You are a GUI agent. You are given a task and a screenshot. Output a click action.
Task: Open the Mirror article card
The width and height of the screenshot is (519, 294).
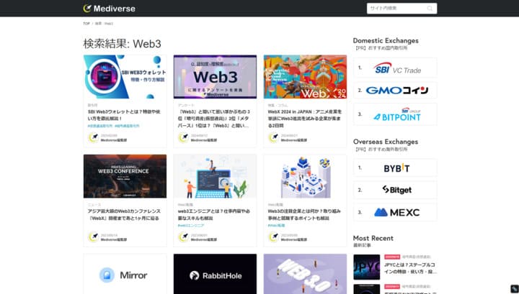pyautogui.click(x=125, y=275)
